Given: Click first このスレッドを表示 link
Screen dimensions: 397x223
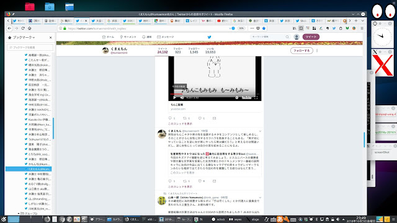Looking at the screenshot, I should (180, 124).
